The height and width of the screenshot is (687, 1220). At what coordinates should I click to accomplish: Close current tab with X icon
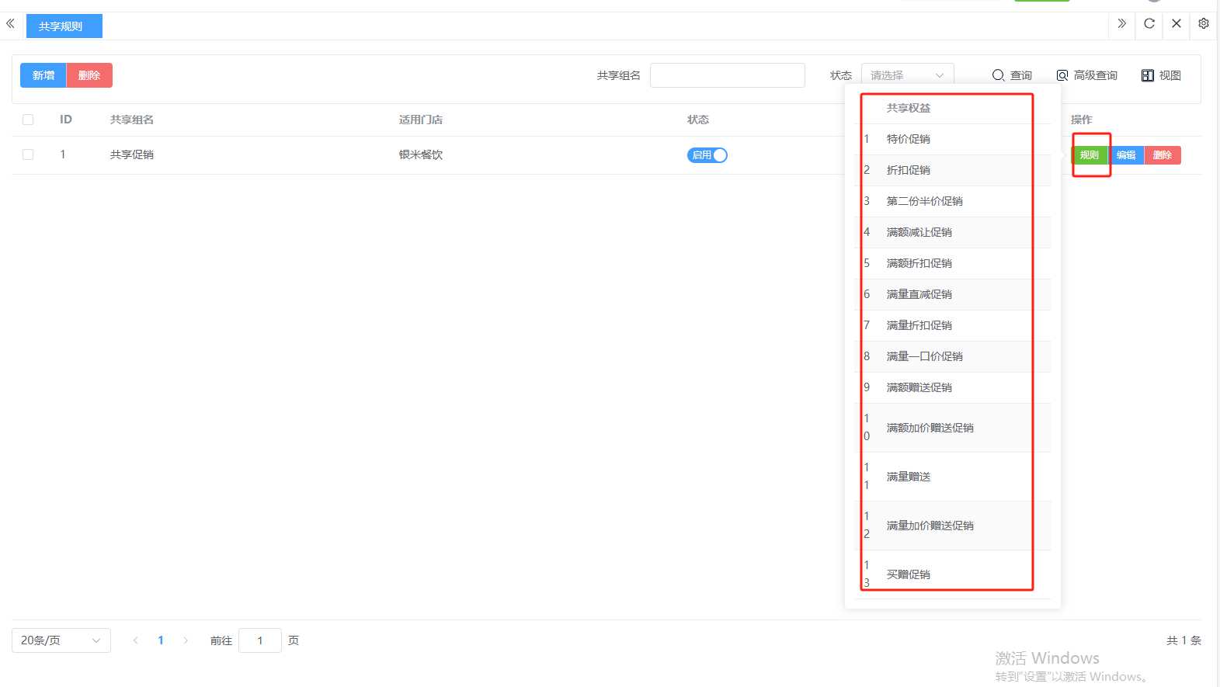(1177, 23)
